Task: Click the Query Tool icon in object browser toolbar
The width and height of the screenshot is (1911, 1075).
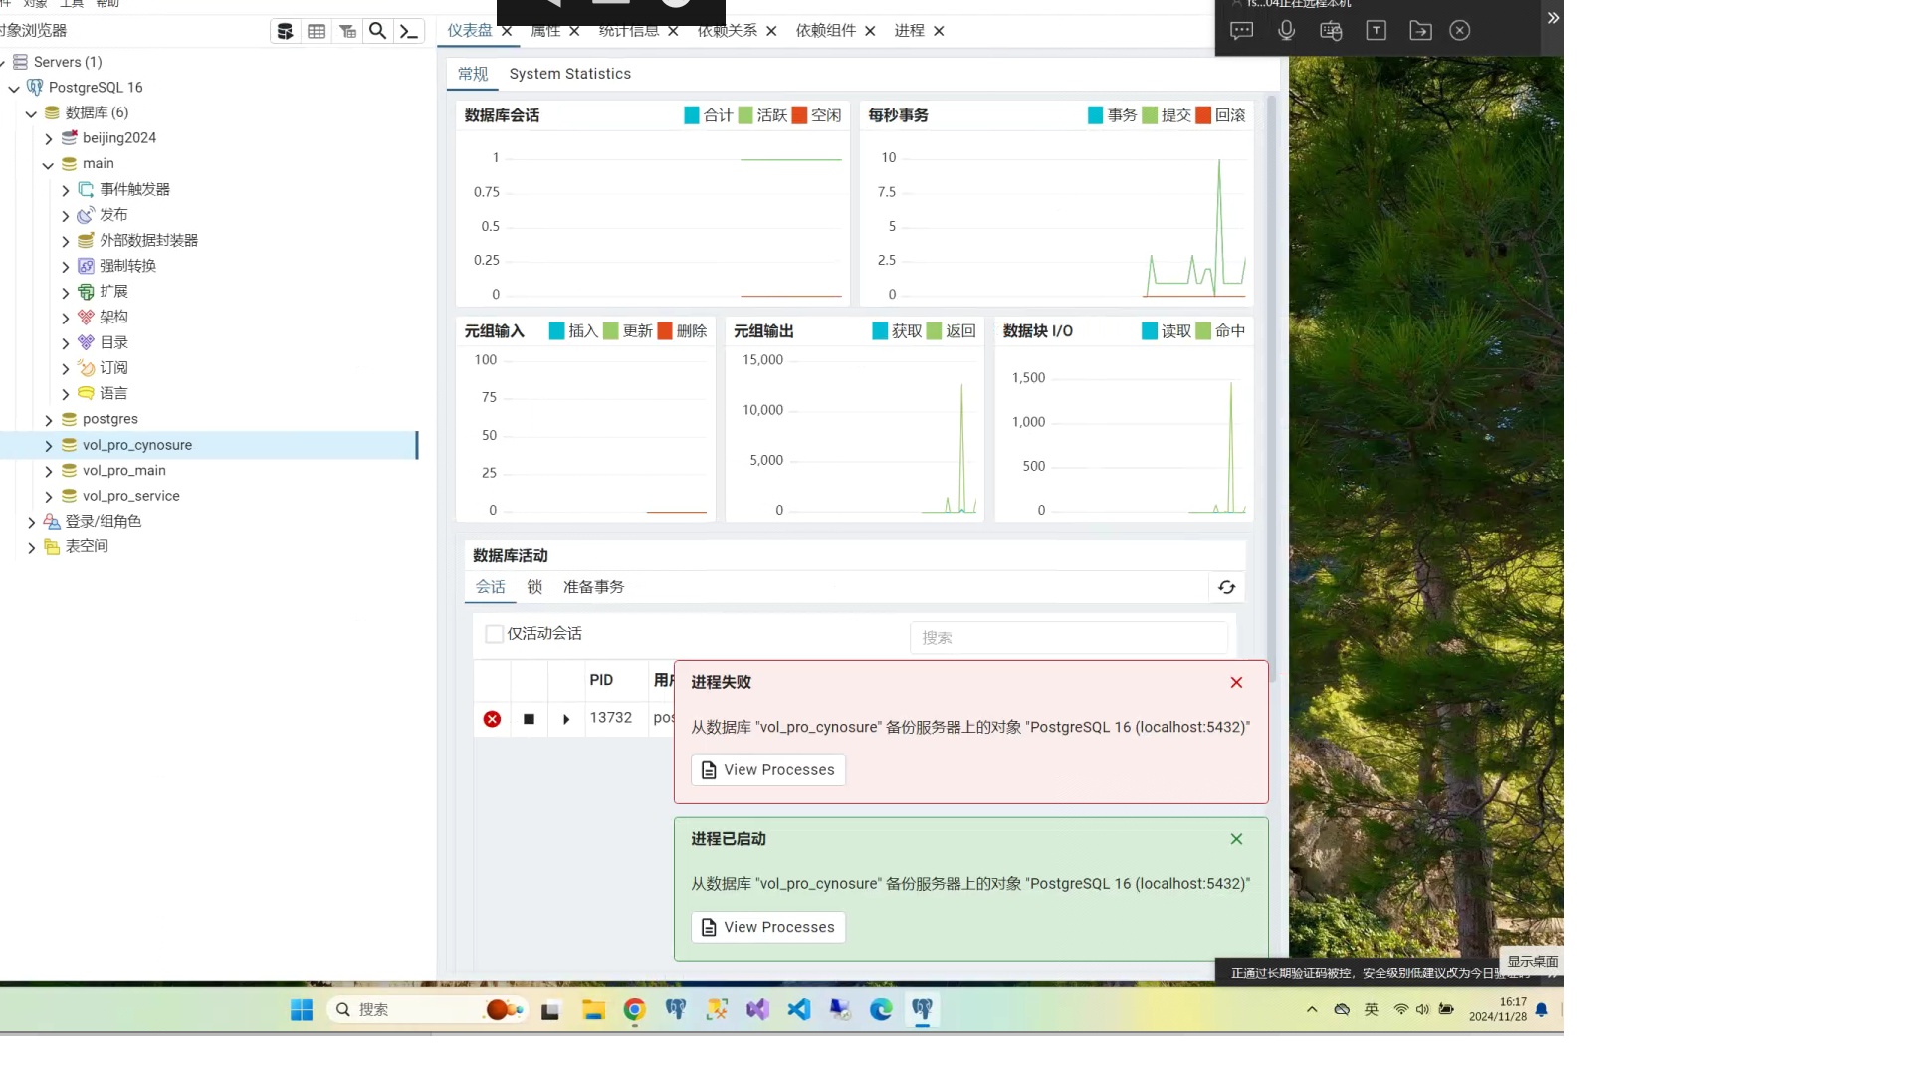Action: [285, 31]
